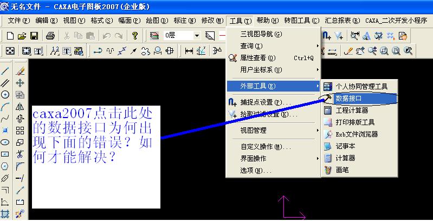This screenshot has width=433, height=221.
Task: Select the circle drawing tool
Action: 5,95
